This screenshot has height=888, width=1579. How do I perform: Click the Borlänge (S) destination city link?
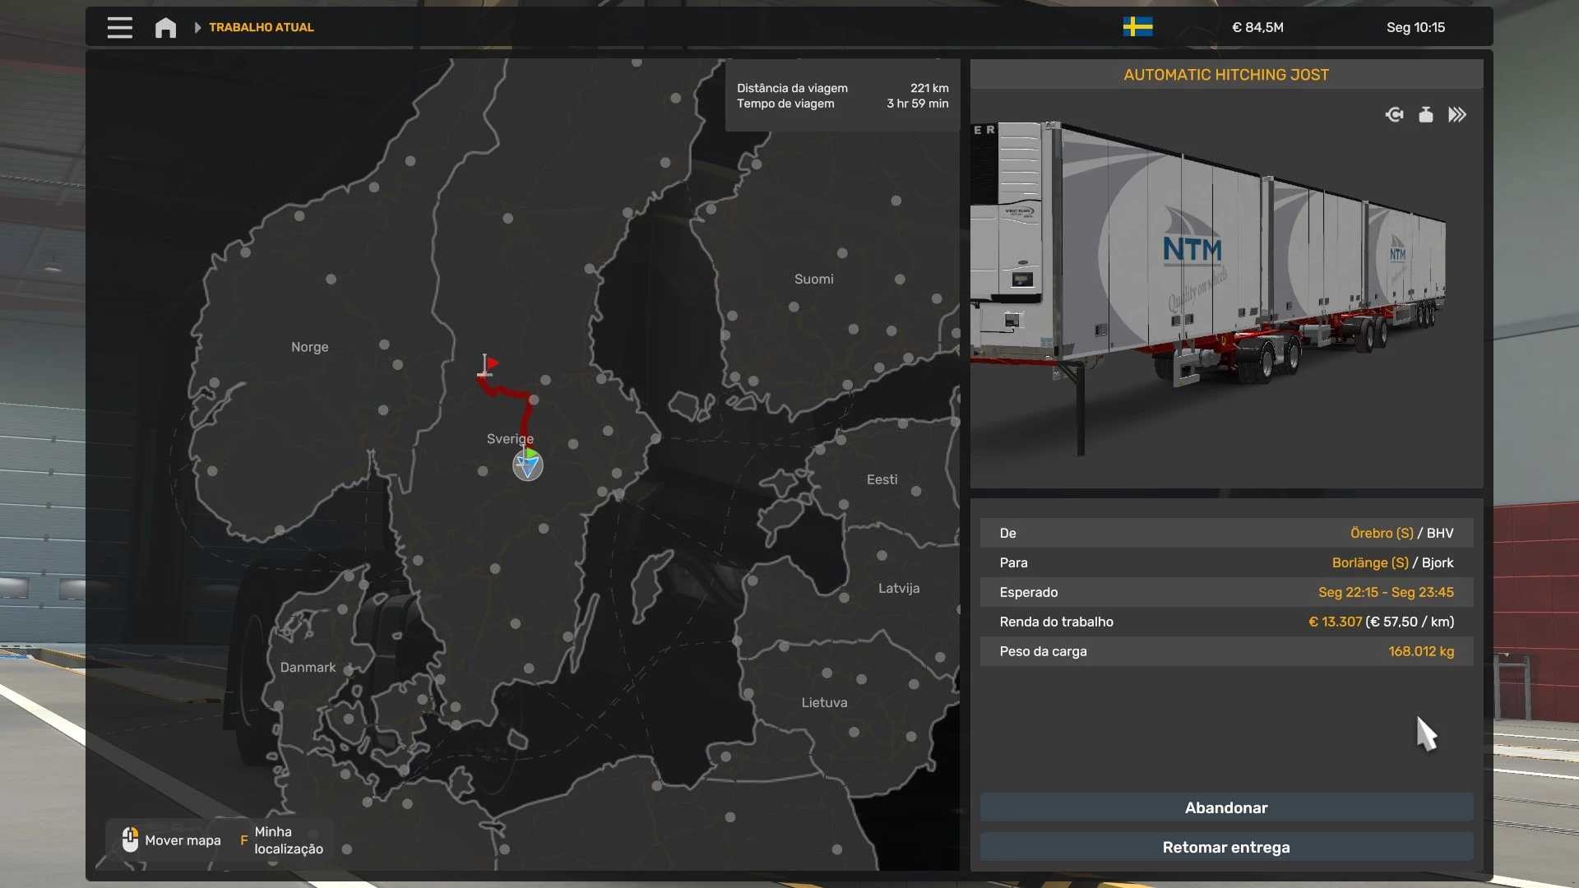(1370, 562)
